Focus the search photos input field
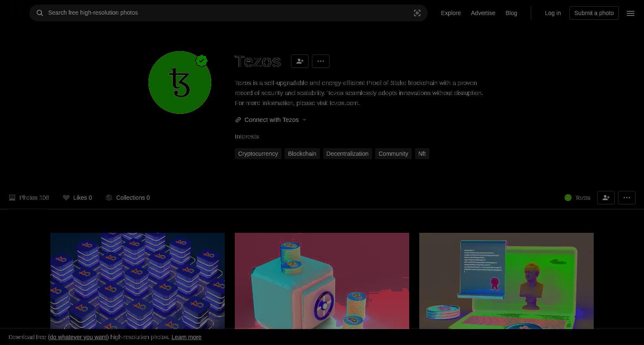Image resolution: width=644 pixels, height=345 pixels. tap(229, 13)
